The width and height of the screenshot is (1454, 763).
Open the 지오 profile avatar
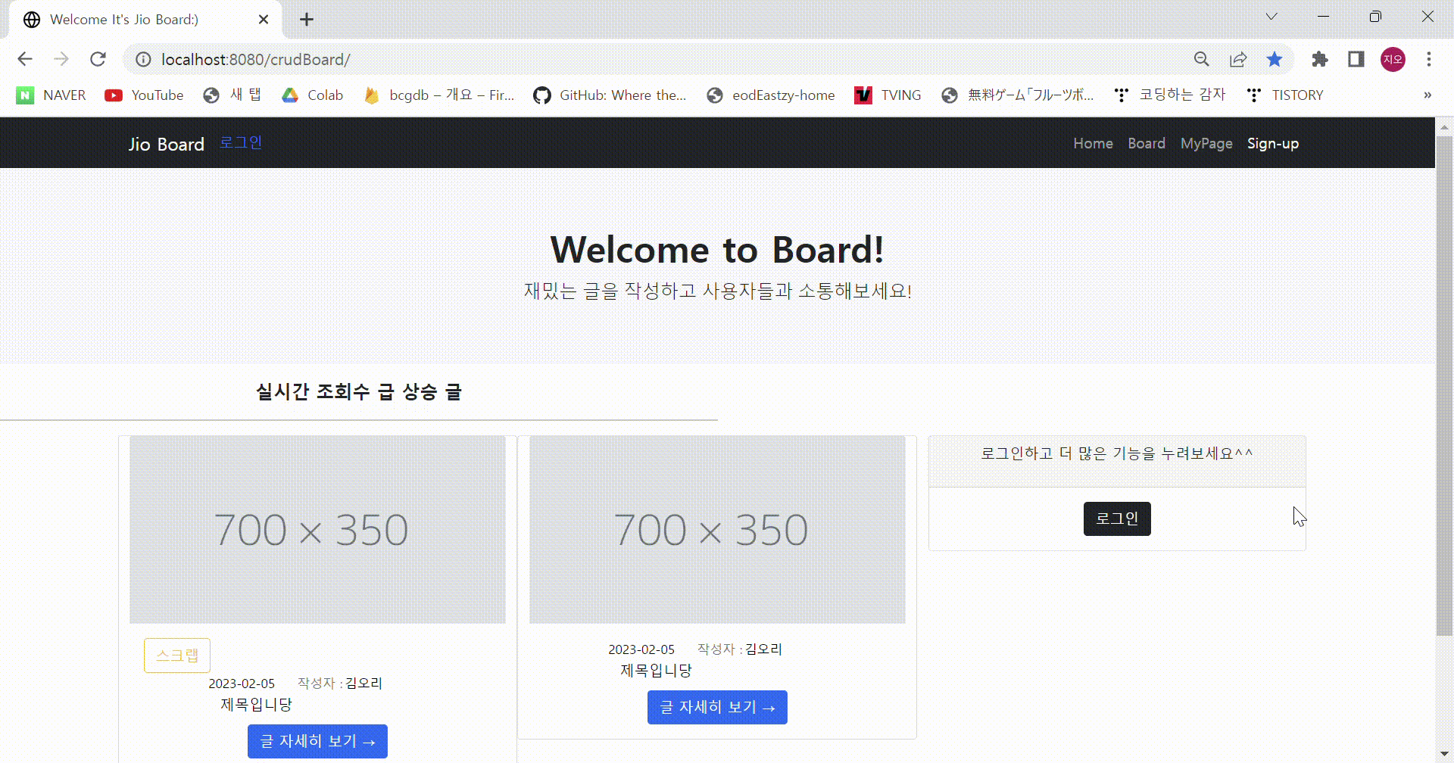pos(1393,59)
